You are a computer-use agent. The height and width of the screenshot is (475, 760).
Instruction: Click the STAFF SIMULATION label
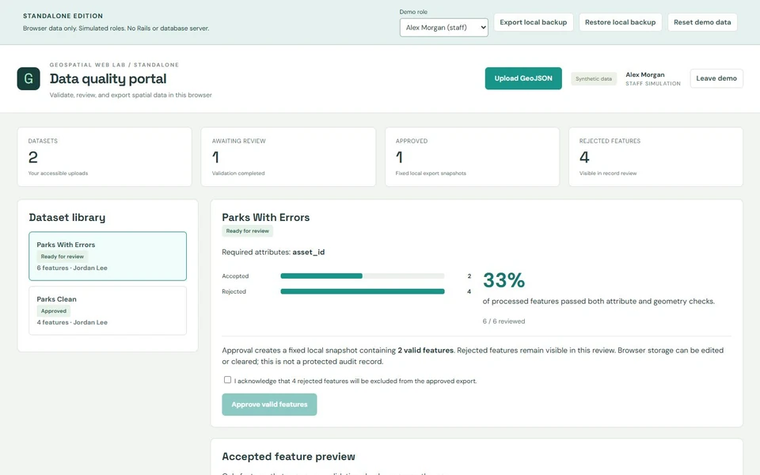click(652, 84)
